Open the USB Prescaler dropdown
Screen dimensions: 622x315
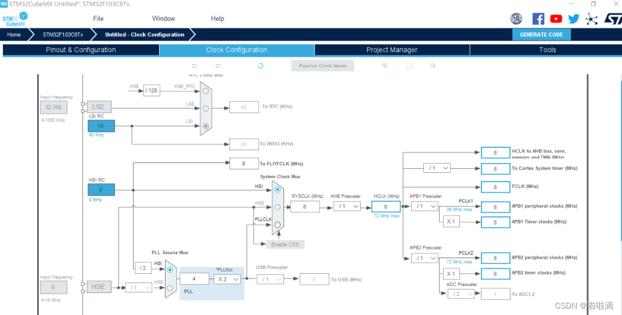pyautogui.click(x=270, y=280)
